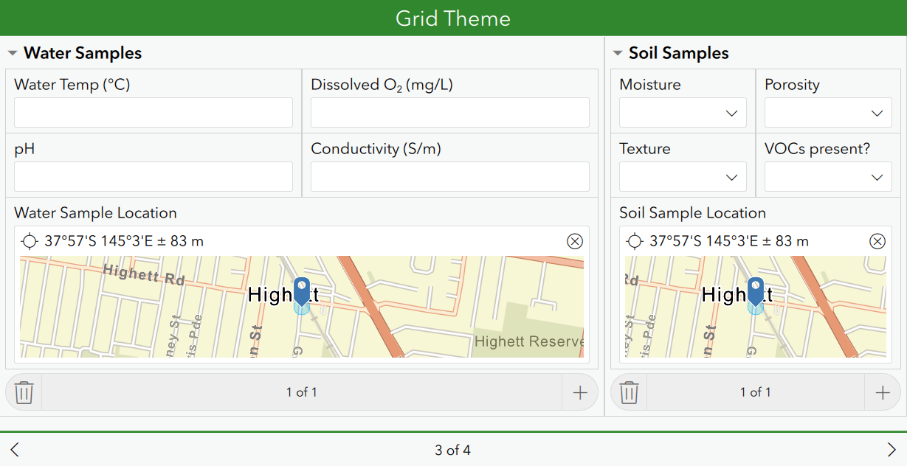The image size is (907, 466).
Task: Click the Water Temp input field
Action: click(153, 112)
